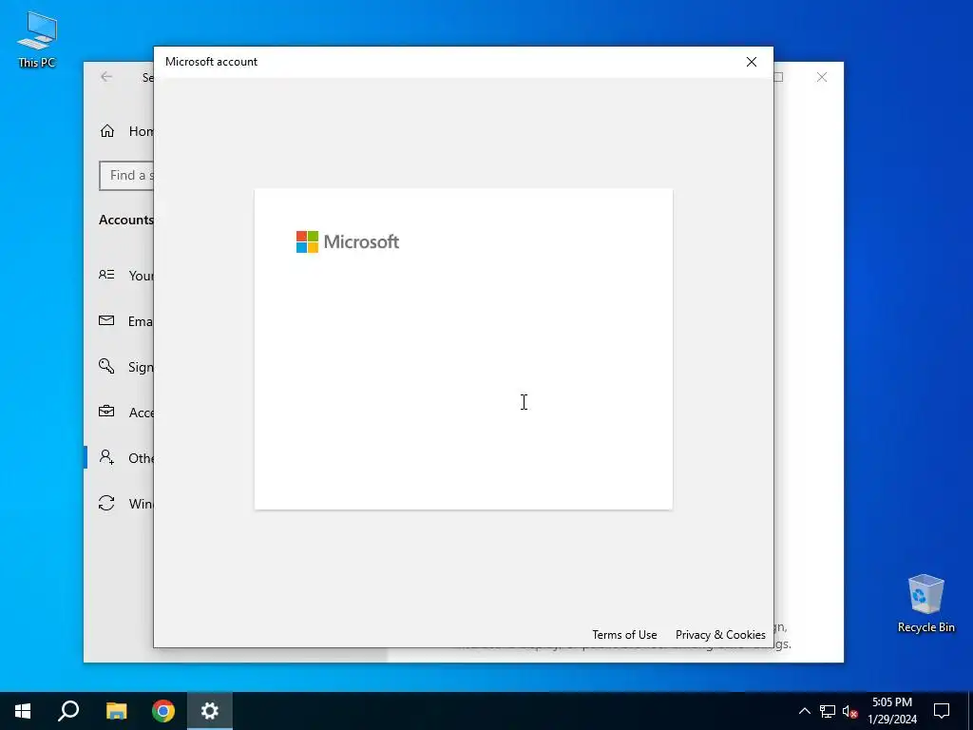973x730 pixels.
Task: Open File Explorer from the taskbar
Action: coord(116,711)
